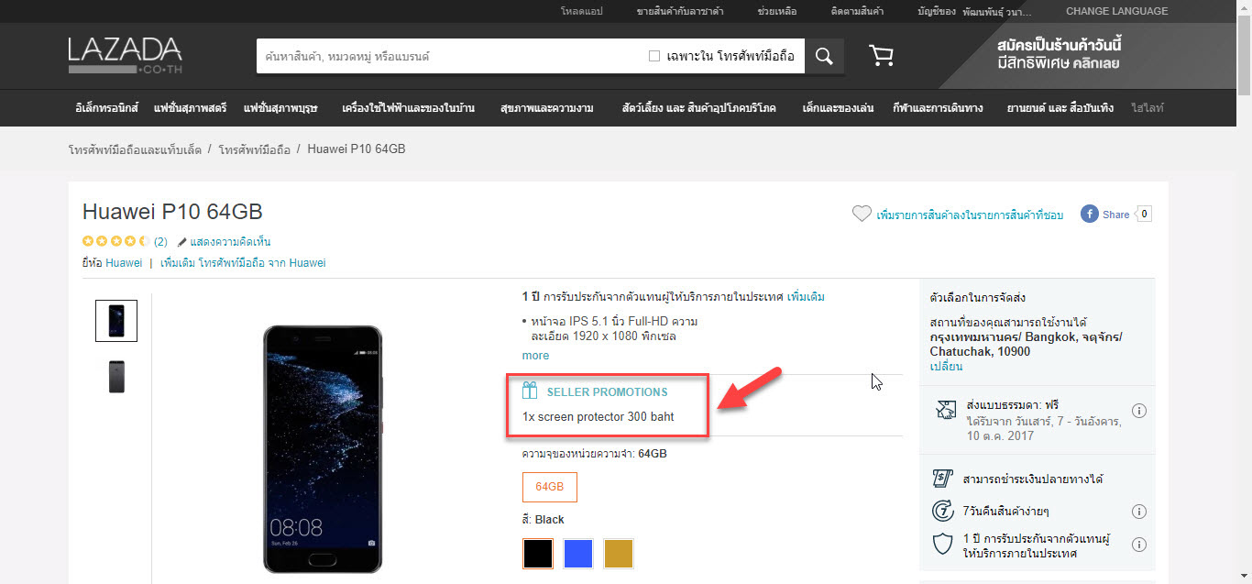The height and width of the screenshot is (584, 1252).
Task: Expand description with the more link
Action: pyautogui.click(x=536, y=355)
